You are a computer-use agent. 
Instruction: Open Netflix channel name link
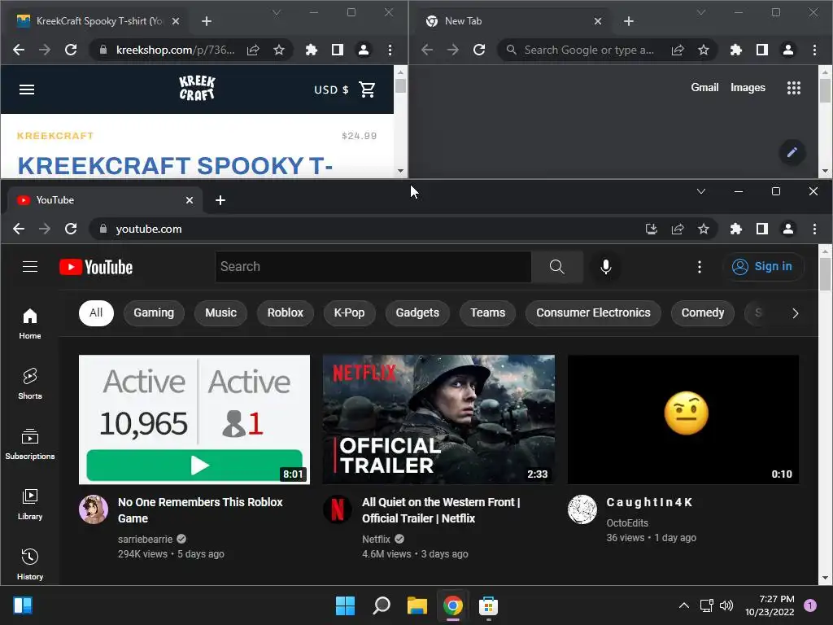(x=376, y=539)
